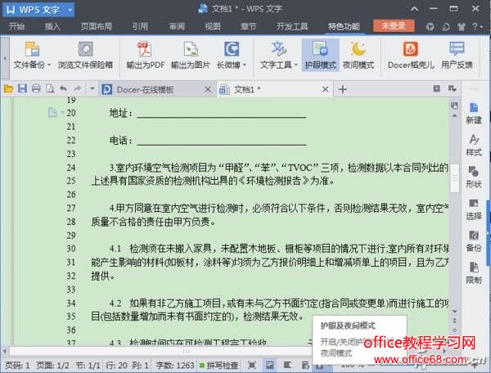
Task: Click 页面: 1/2 in status bar
Action: [52, 365]
